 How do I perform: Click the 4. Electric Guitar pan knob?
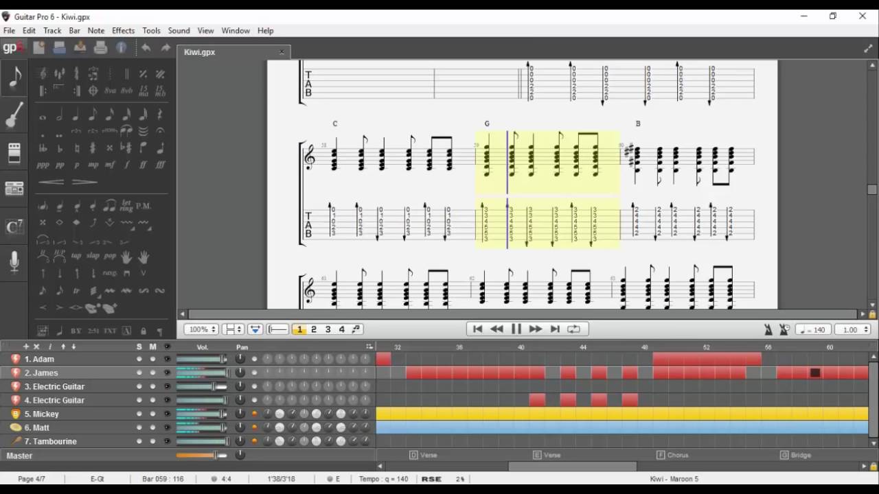tap(240, 400)
